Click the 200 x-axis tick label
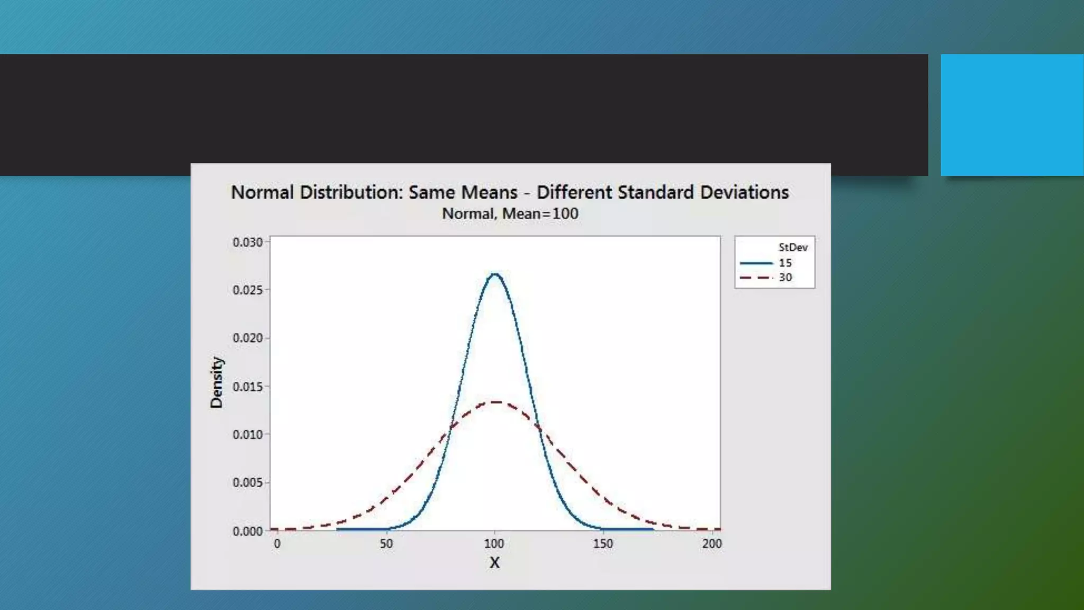This screenshot has width=1084, height=610. pyautogui.click(x=711, y=544)
